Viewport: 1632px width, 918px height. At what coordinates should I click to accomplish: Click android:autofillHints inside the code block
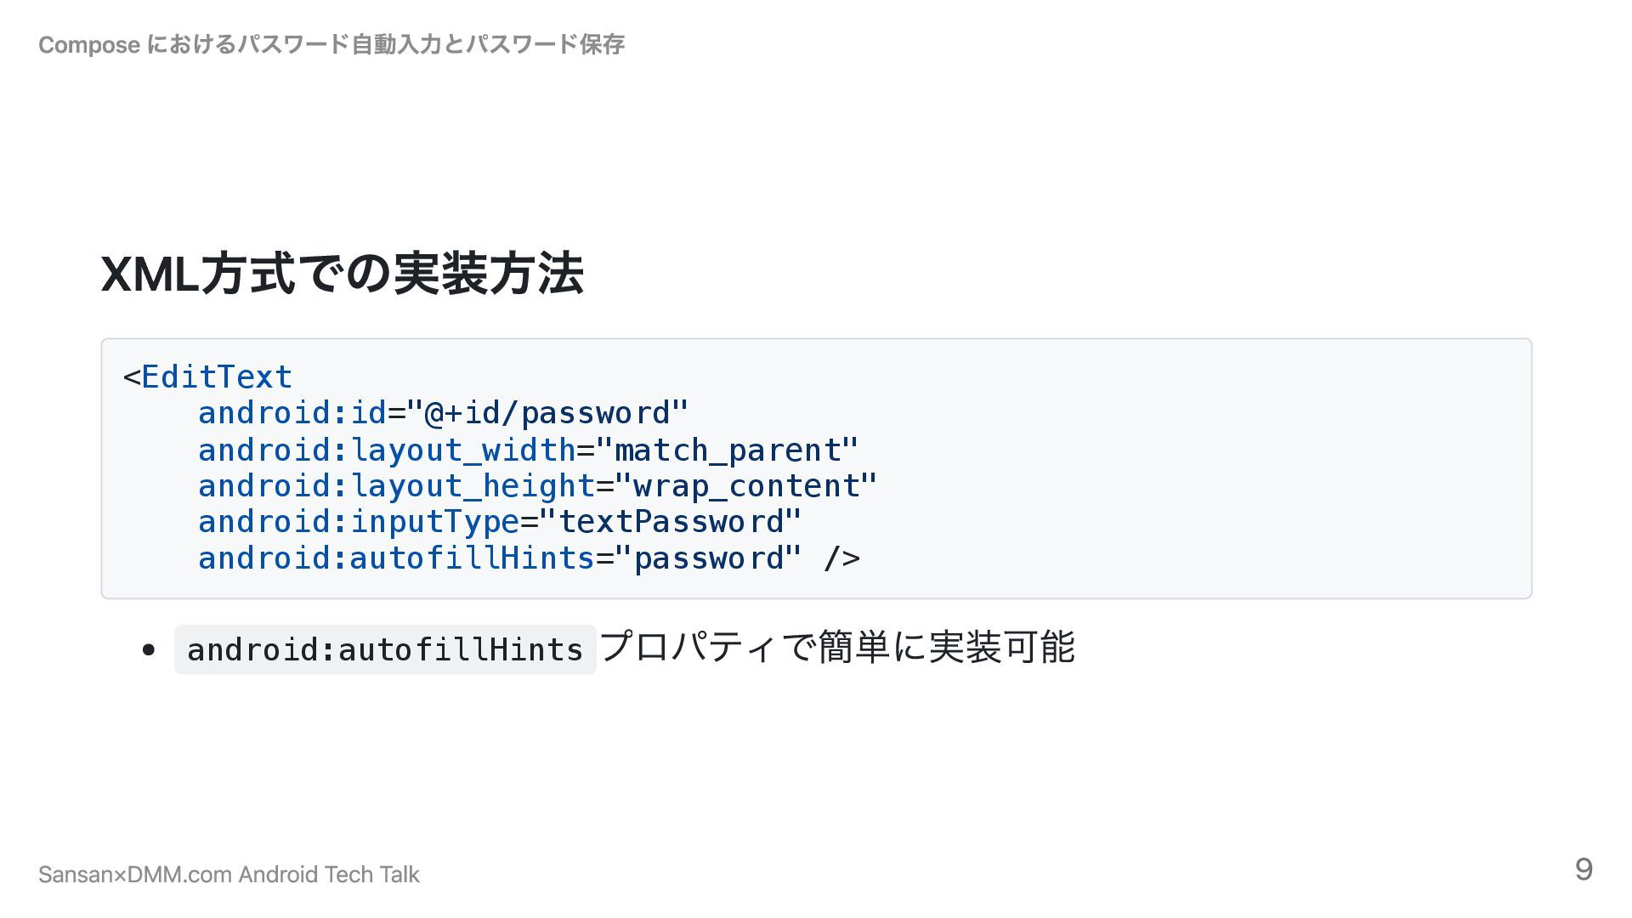[396, 558]
